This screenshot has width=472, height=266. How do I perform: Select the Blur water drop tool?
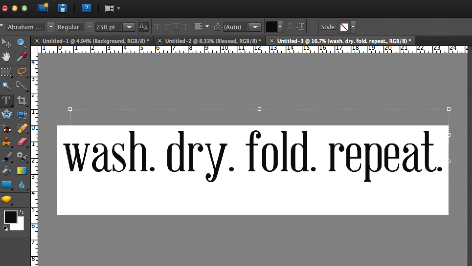[22, 184]
